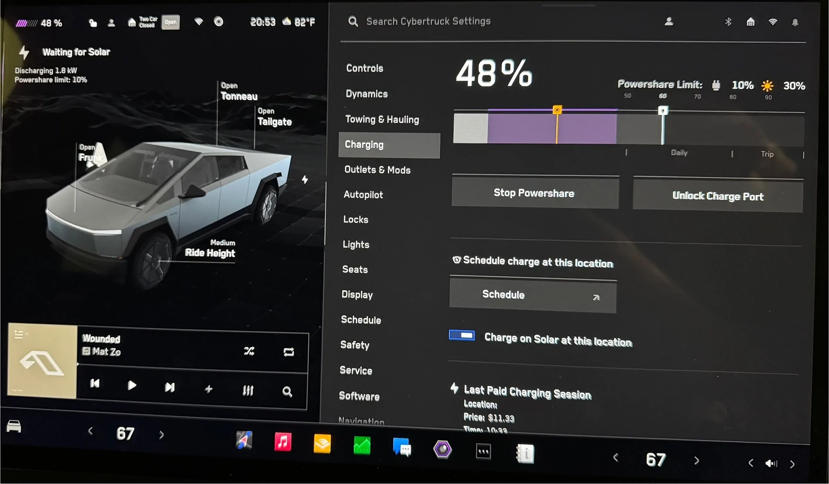Open the blue Messages app in dock

click(402, 448)
